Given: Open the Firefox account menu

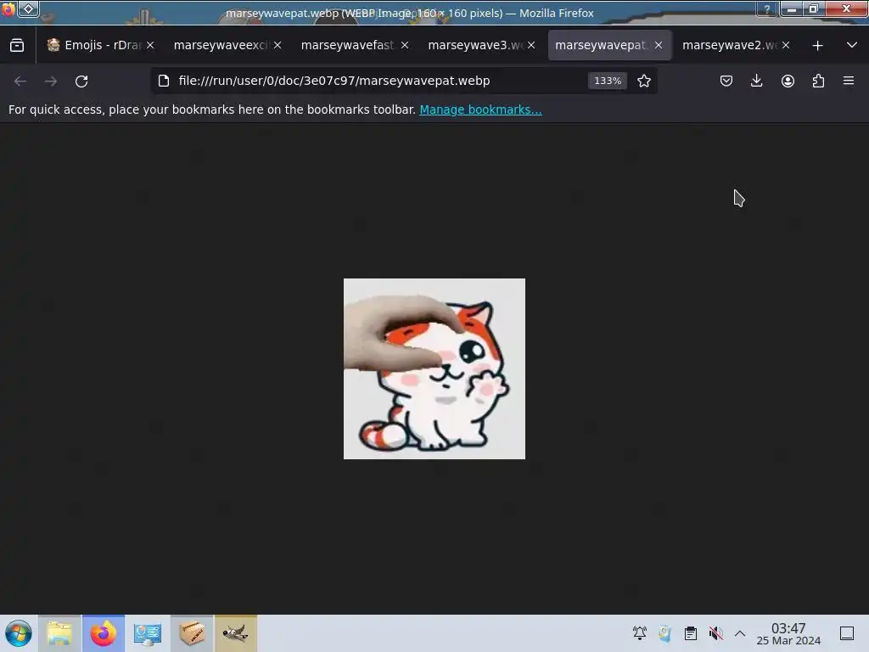Looking at the screenshot, I should coord(788,81).
